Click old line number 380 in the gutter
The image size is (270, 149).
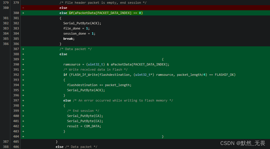pyautogui.click(x=6, y=8)
